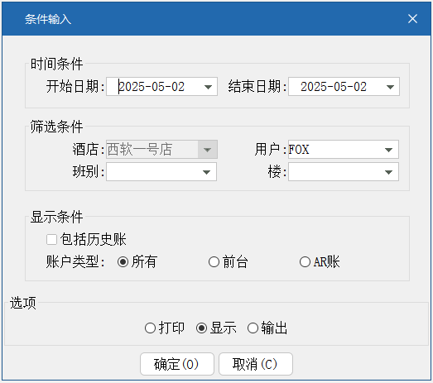Viewport: 433px width, 383px height.
Task: Choose the AR账 radio option
Action: 305,261
